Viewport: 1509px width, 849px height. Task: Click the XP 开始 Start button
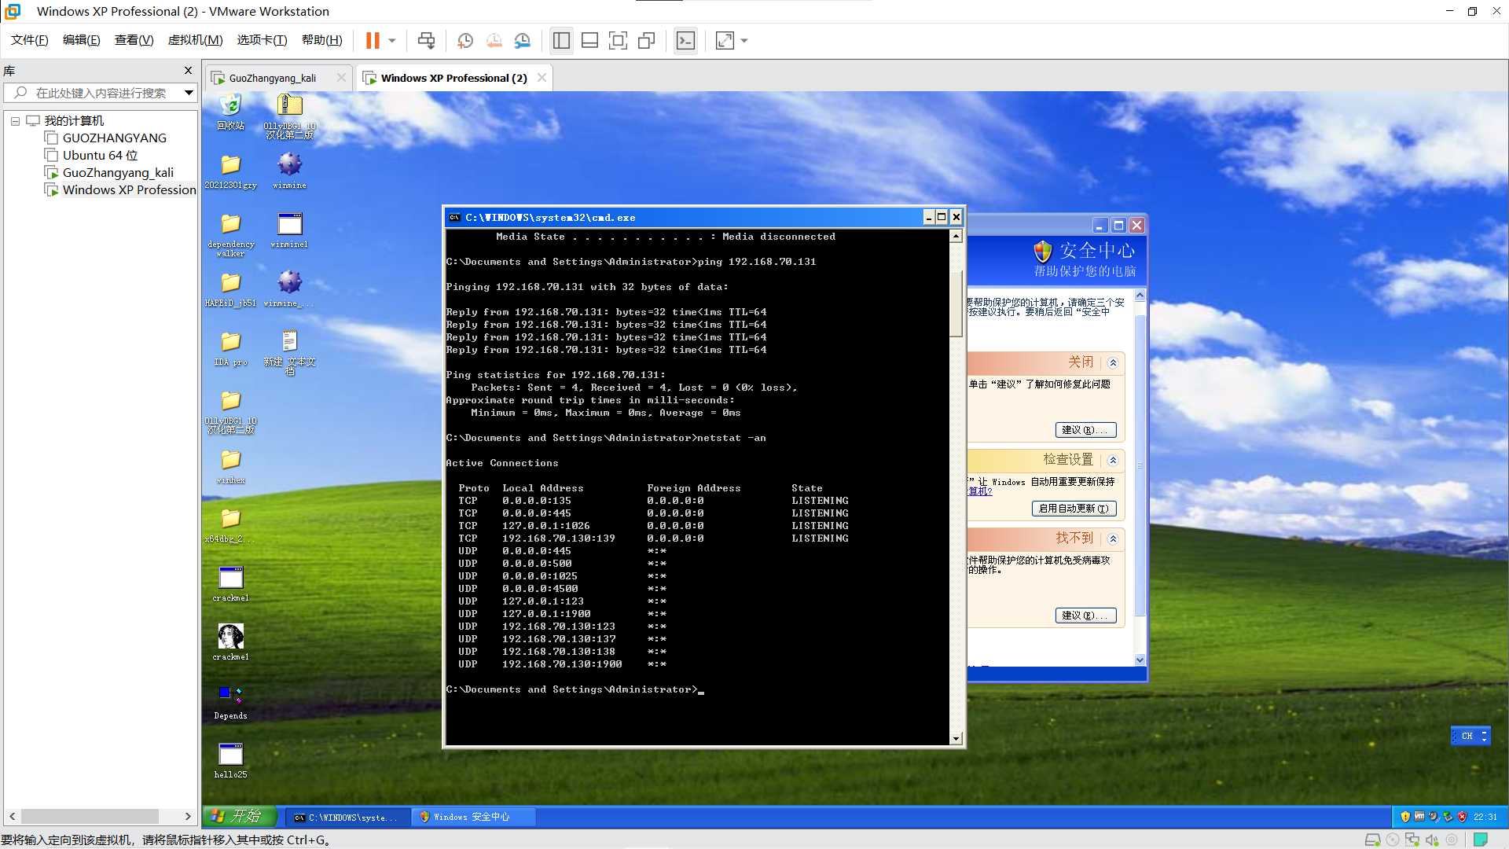click(240, 817)
